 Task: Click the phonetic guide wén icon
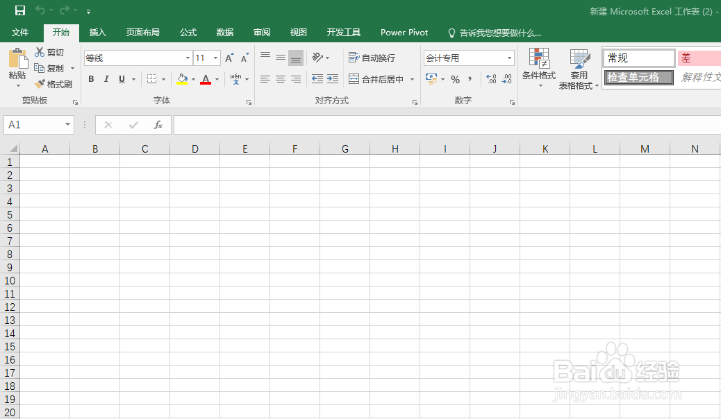(x=236, y=79)
